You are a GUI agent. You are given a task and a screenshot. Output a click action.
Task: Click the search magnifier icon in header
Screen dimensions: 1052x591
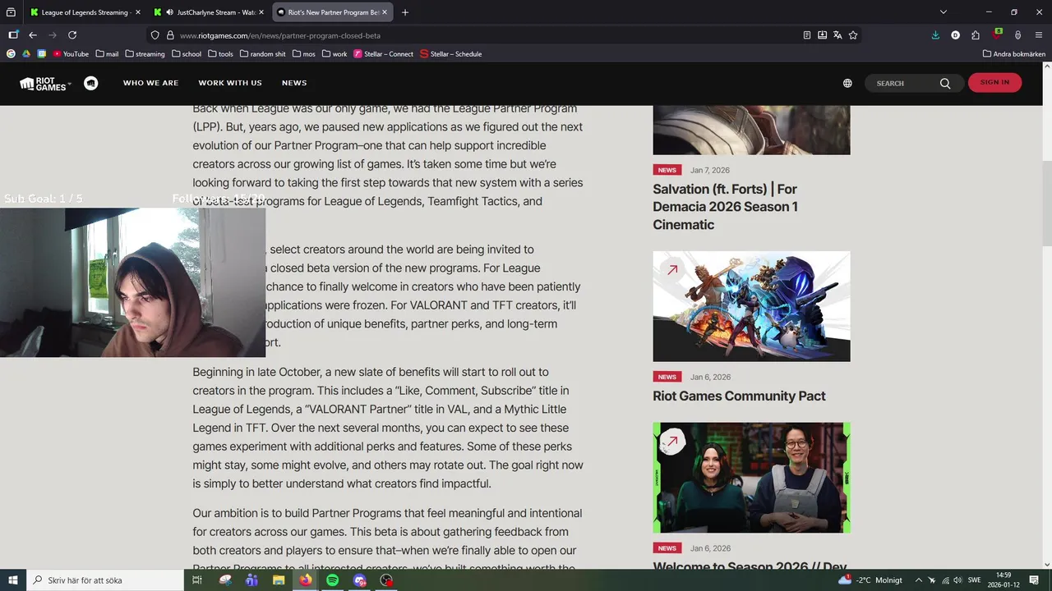point(945,83)
